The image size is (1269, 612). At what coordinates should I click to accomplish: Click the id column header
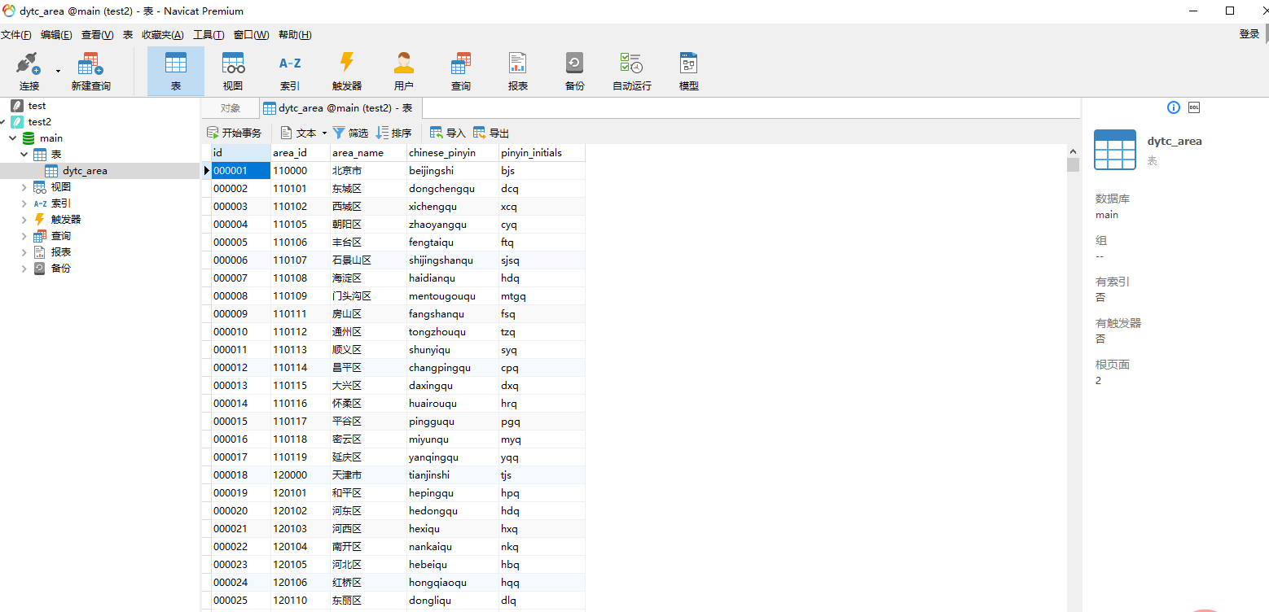pos(240,153)
